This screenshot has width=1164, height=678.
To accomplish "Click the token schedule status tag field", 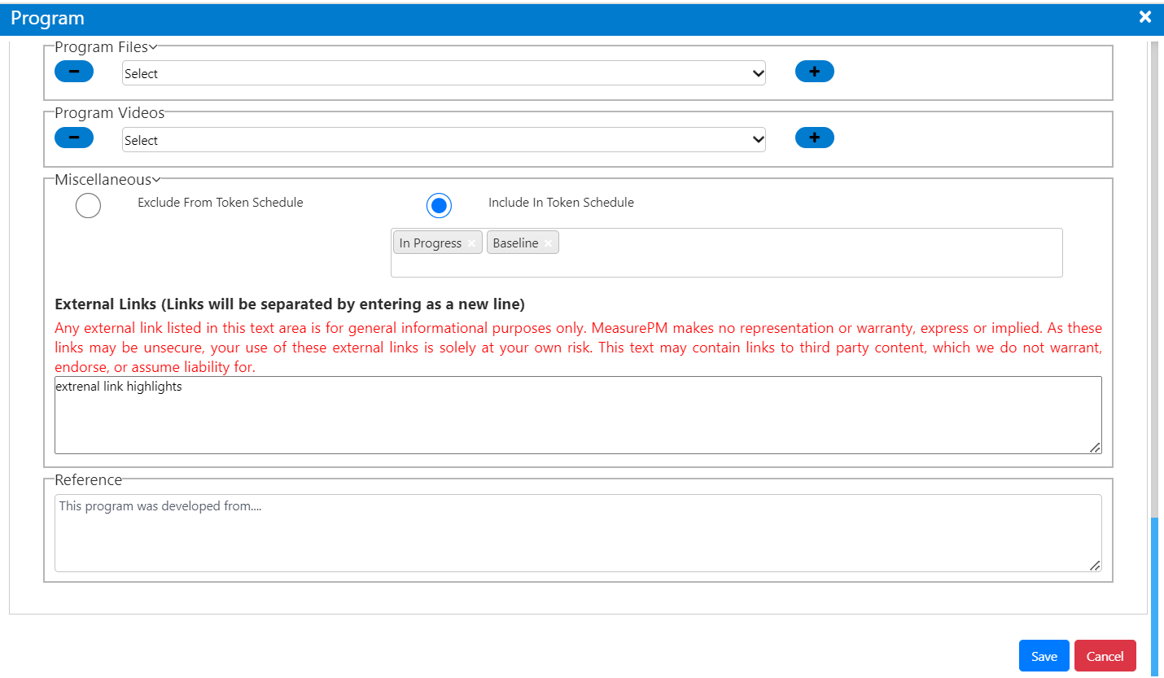I will point(726,252).
